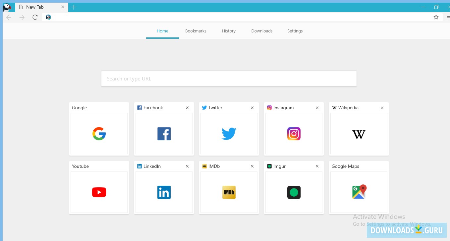Screen dimensions: 450x241
Task: Click the Imgur tile title text
Action: point(279,166)
